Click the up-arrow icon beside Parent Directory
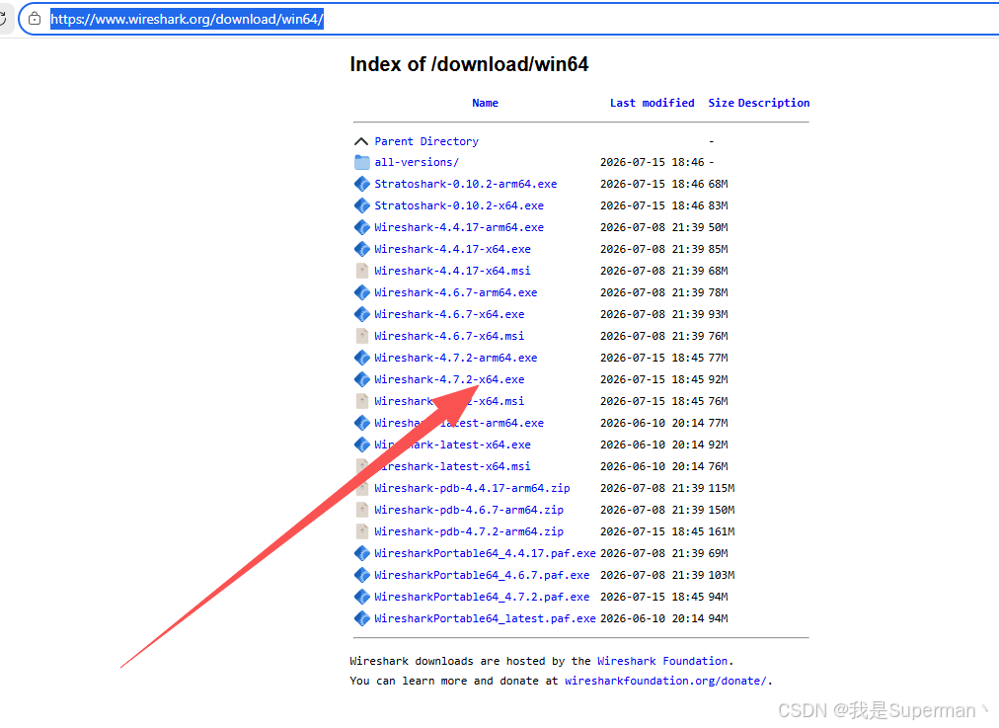The height and width of the screenshot is (728, 999). 361,141
